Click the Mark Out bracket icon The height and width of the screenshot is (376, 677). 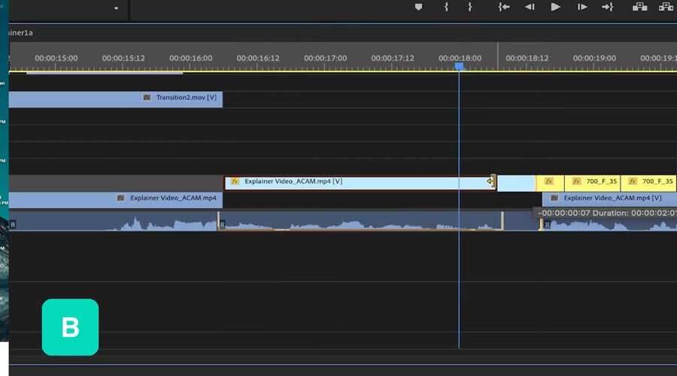(x=469, y=7)
